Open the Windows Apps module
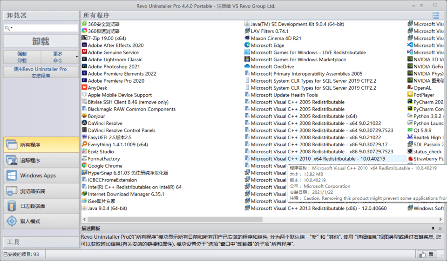The height and width of the screenshot is (261, 447). point(41,176)
